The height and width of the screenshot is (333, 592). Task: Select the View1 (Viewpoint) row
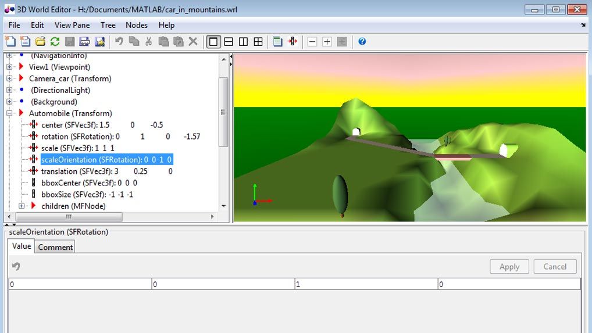pyautogui.click(x=59, y=67)
